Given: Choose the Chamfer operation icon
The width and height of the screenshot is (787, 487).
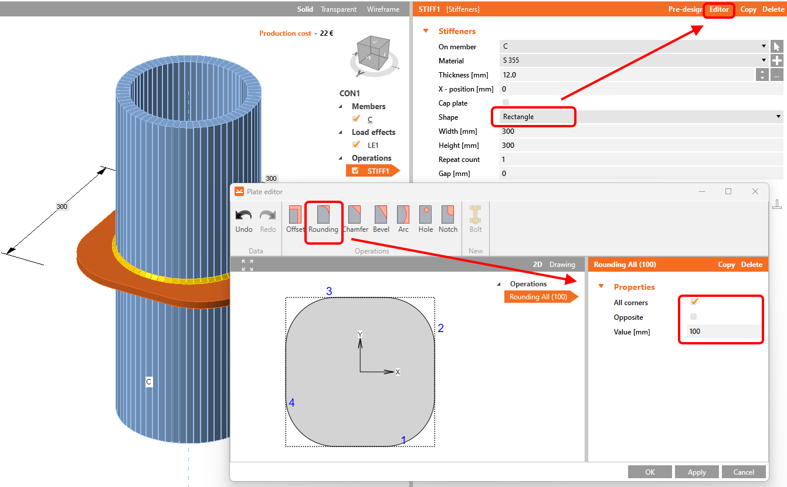Looking at the screenshot, I should 355,215.
